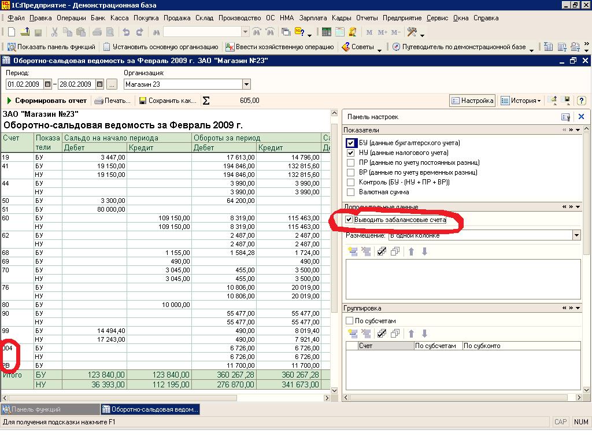Collapse Дополнительные данные section arrow
The width and height of the screenshot is (592, 444).
578,207
